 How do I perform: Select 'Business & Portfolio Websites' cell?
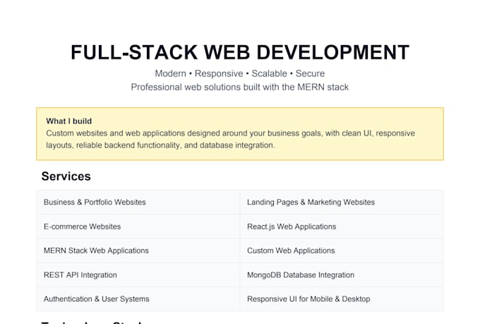coord(138,202)
